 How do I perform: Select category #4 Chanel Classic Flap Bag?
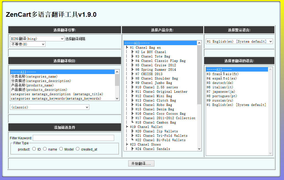(160, 61)
